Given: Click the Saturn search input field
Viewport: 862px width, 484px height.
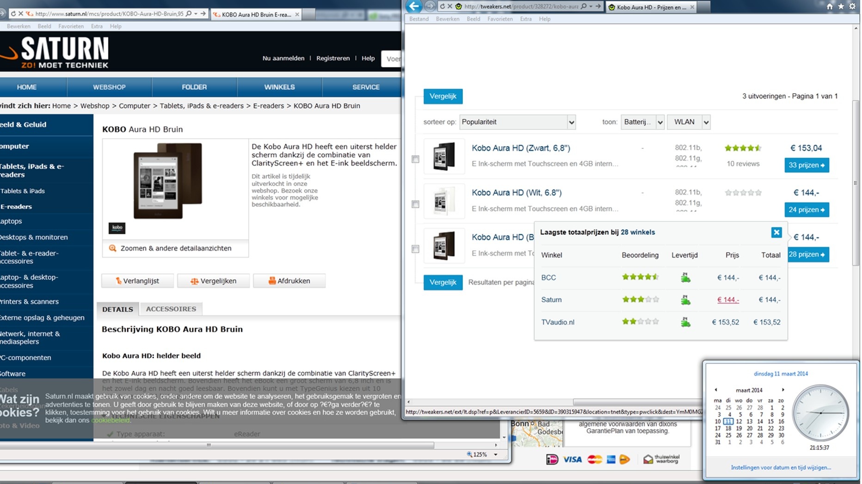Looking at the screenshot, I should (391, 59).
